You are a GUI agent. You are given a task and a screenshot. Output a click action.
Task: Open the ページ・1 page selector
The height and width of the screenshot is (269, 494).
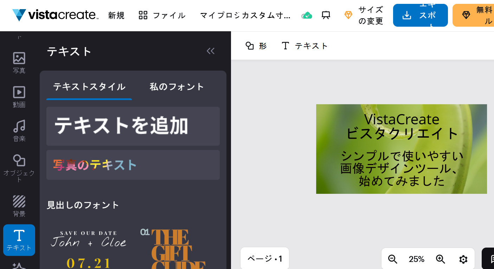(265, 259)
